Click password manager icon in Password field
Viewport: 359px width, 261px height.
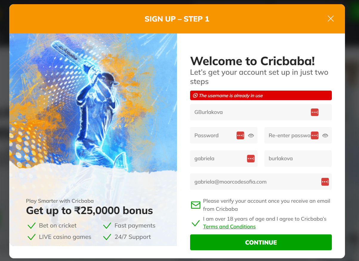click(x=240, y=135)
